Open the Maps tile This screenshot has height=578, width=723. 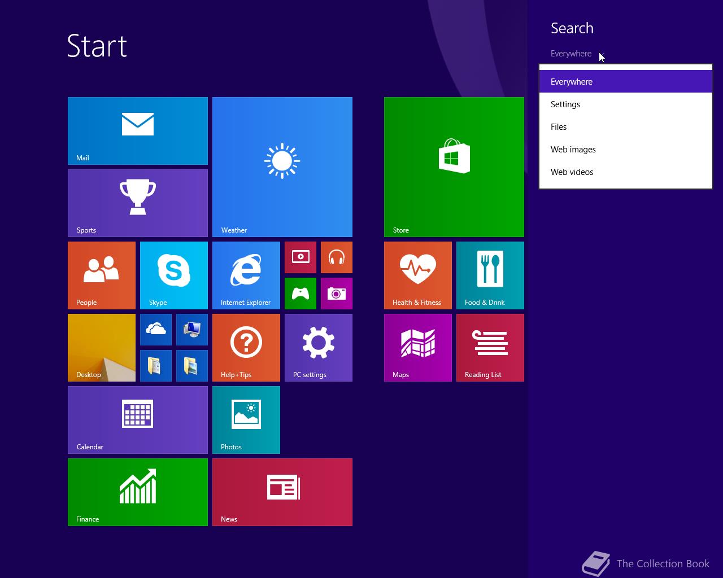418,348
